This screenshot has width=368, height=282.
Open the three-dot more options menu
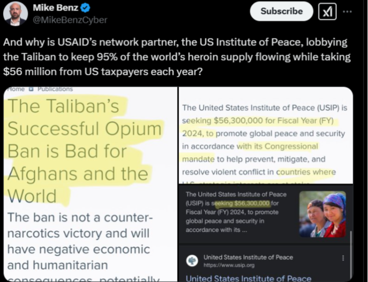pyautogui.click(x=347, y=11)
